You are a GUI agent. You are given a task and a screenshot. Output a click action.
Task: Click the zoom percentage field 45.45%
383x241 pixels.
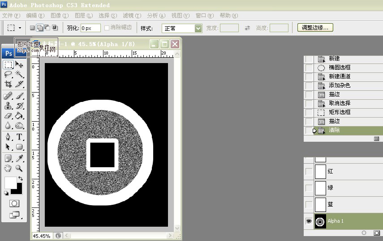42,236
